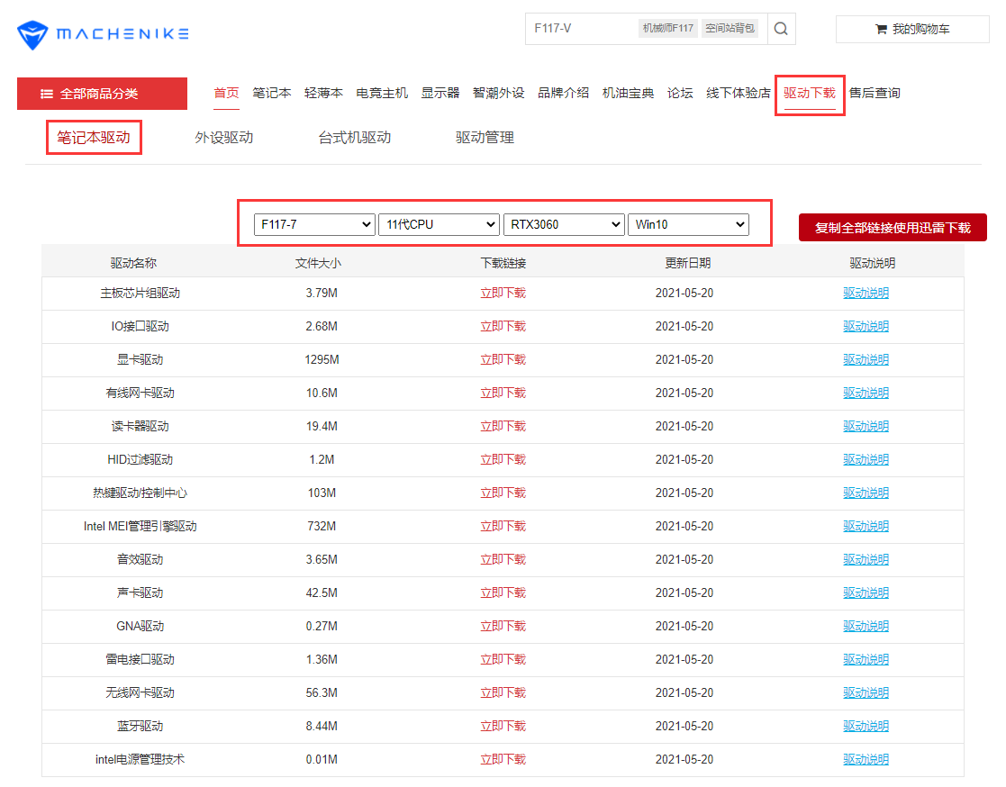1006x787 pixels.
Task: Open 驱动说明 for intel电源管理技术
Action: click(x=866, y=760)
